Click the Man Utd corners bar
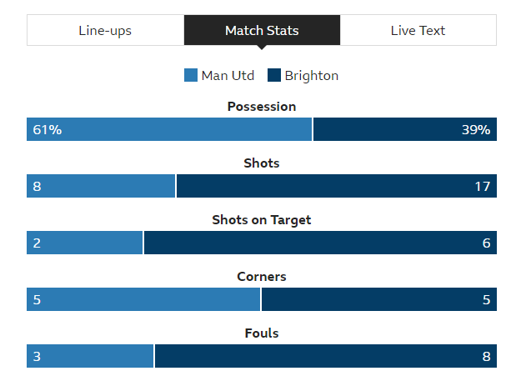Viewport: 526px width, 391px height. tap(143, 299)
